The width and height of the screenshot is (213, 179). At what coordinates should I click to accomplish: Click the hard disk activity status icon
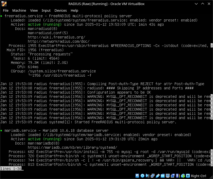[x=137, y=176]
